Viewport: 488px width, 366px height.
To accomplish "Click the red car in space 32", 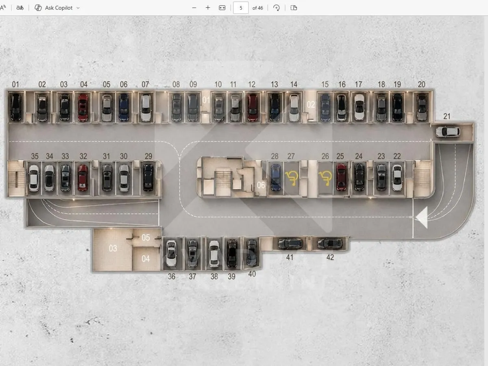I will pos(83,178).
